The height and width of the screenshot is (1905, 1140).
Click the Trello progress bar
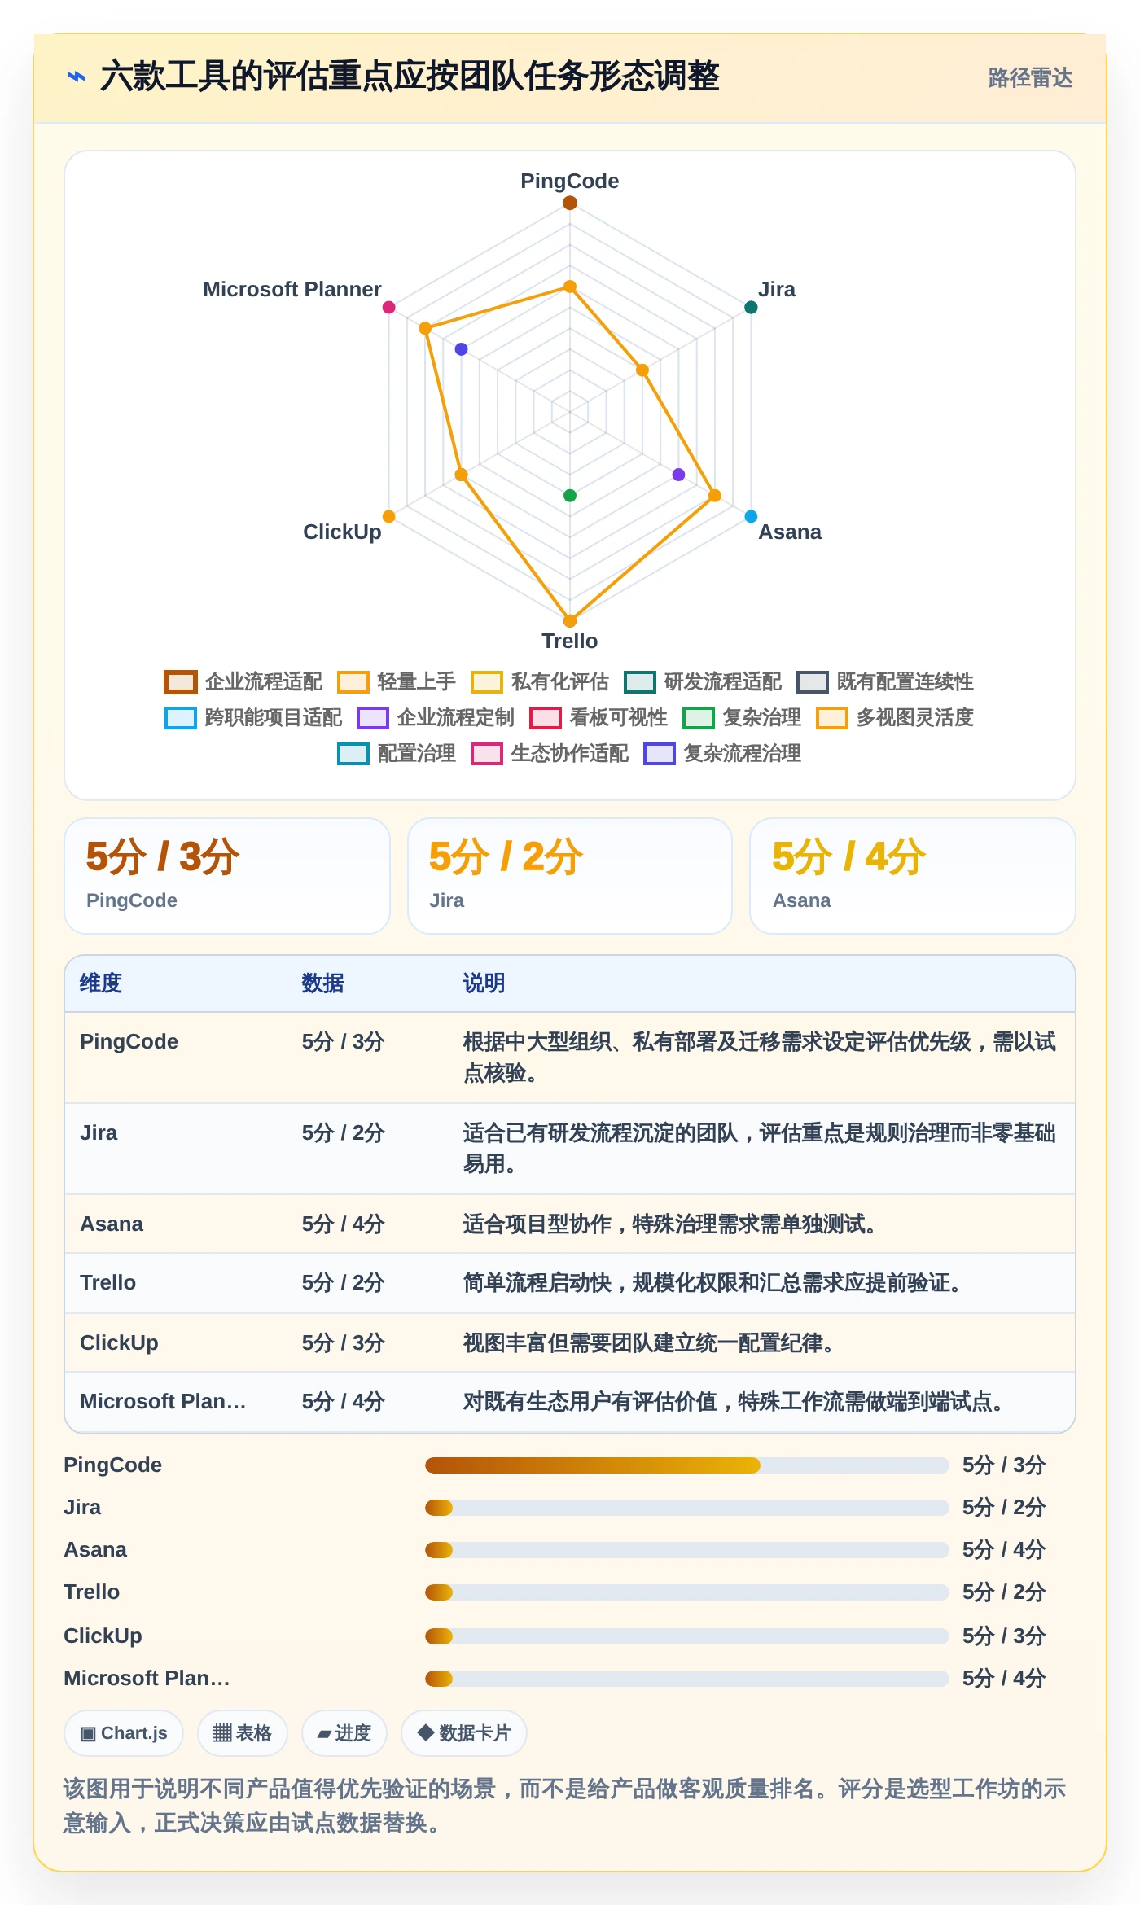(x=687, y=1592)
